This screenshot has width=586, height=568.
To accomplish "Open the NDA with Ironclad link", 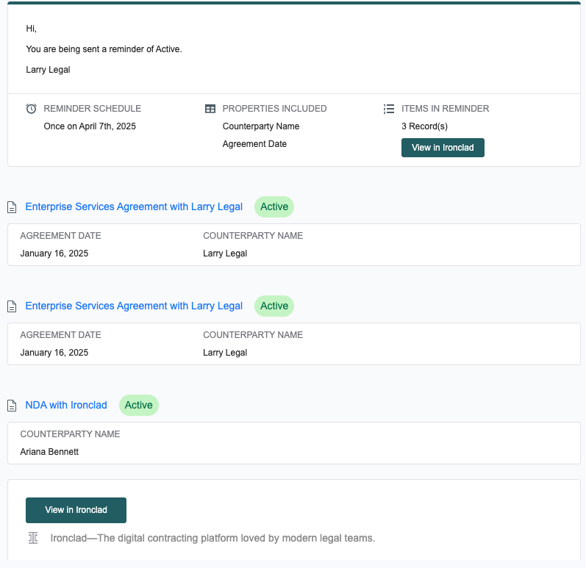I will [x=66, y=405].
